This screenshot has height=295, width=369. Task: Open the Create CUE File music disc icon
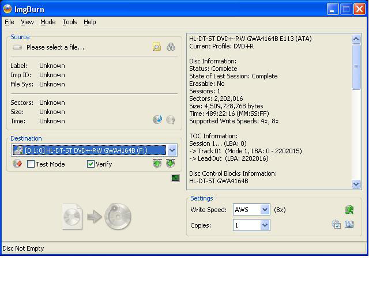point(157,119)
